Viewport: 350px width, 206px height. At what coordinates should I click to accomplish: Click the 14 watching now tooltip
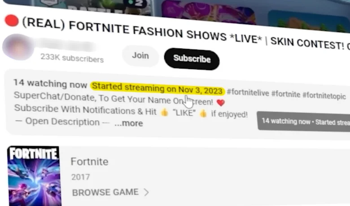(304, 121)
